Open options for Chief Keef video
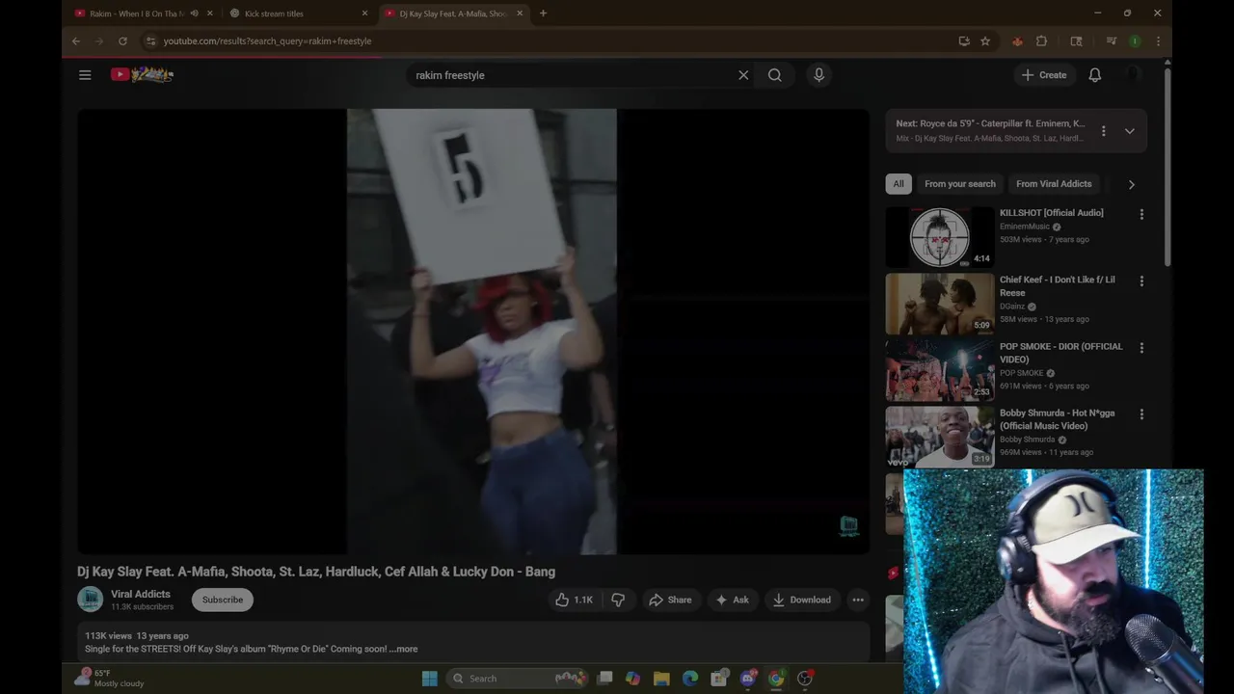1234x694 pixels. (1141, 281)
